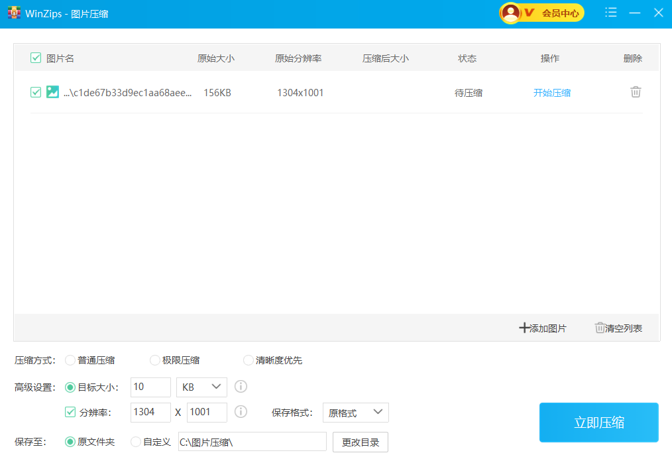Screen dimensions: 672x463
Task: Click the target size input field
Action: (150, 387)
